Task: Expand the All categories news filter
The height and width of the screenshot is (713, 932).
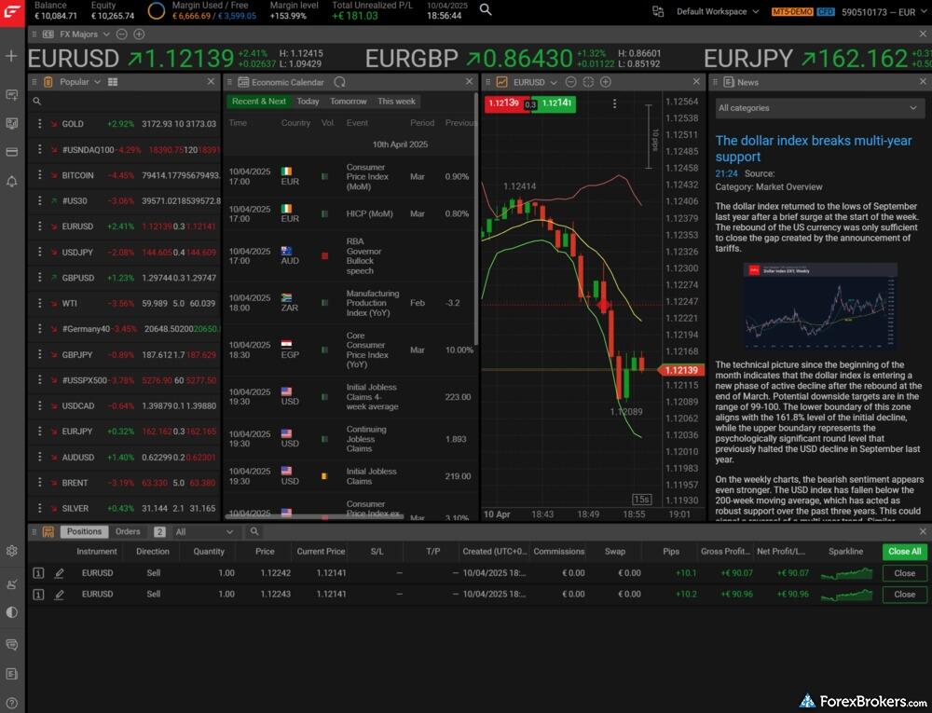Action: pyautogui.click(x=817, y=108)
